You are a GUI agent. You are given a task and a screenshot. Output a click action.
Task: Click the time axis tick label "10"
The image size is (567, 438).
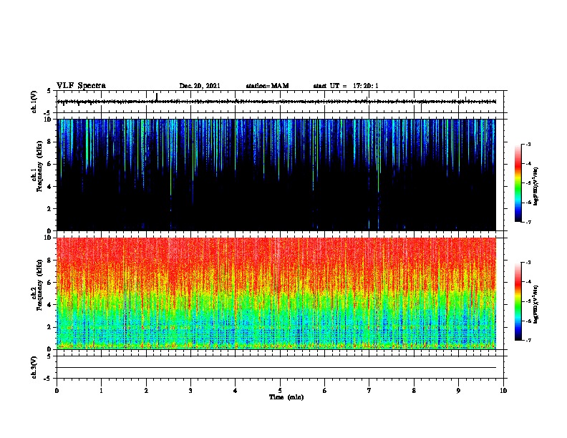(x=503, y=391)
